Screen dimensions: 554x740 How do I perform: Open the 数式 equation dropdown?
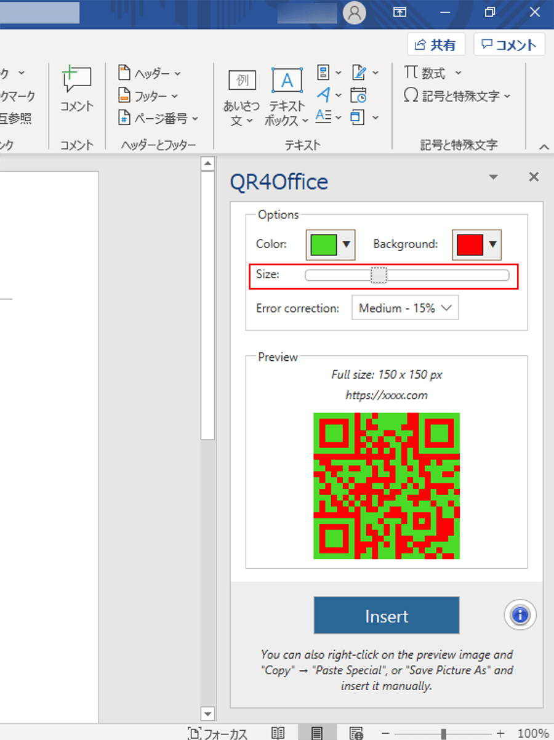[433, 73]
